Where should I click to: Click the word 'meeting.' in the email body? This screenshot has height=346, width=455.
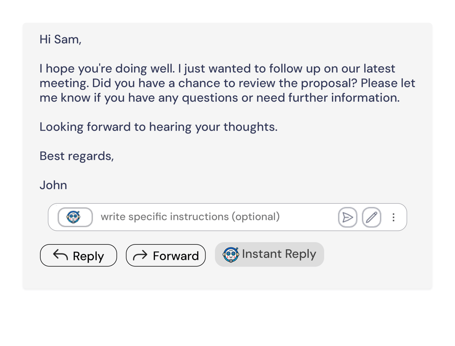(64, 83)
